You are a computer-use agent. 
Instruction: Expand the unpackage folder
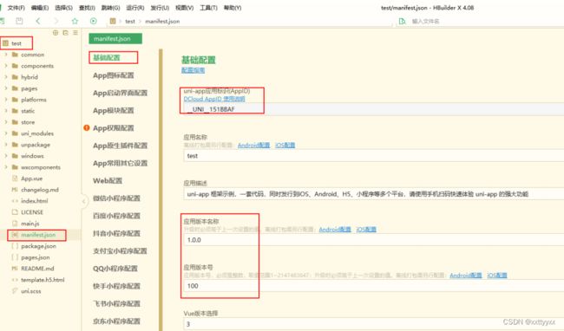pyautogui.click(x=6, y=145)
